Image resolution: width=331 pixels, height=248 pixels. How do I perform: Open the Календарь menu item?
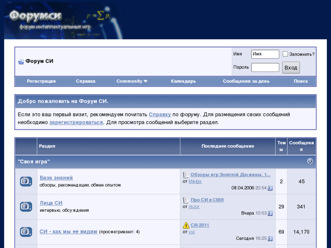pos(183,81)
